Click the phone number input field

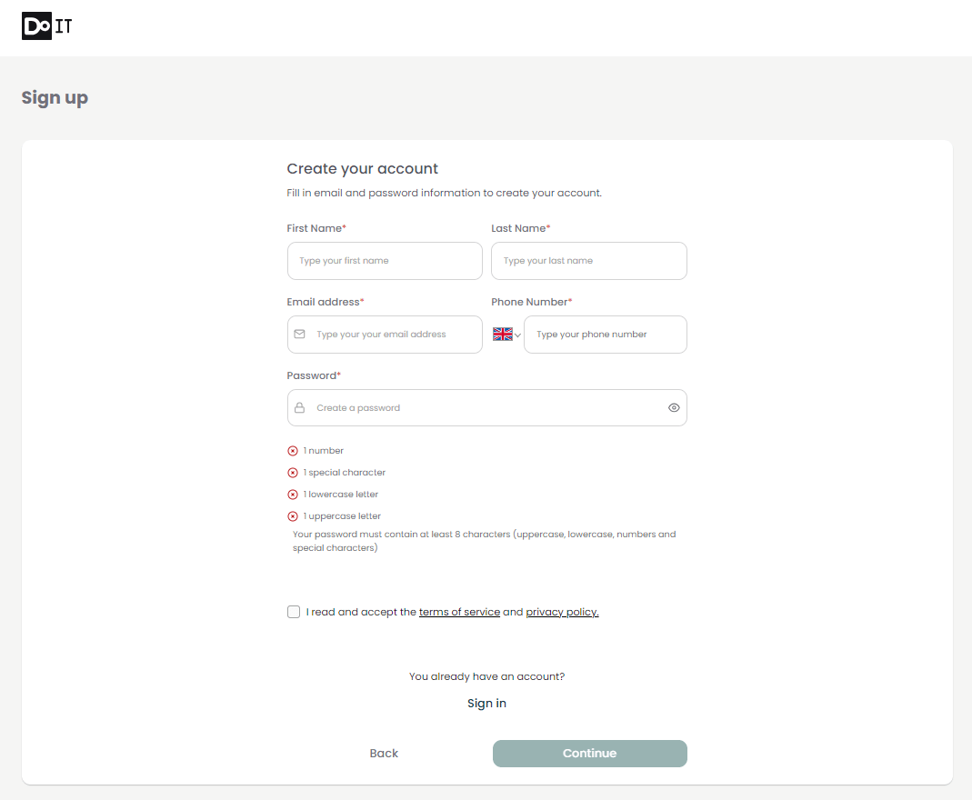click(x=606, y=335)
